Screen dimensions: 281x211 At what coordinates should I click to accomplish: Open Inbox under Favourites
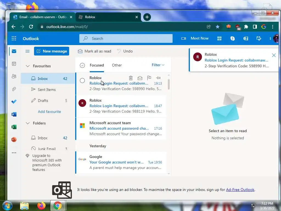click(48, 78)
